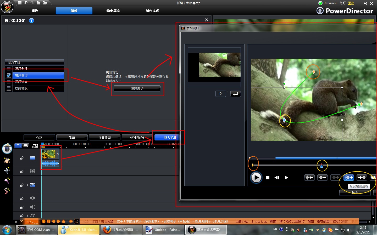The image size is (377, 235).
Task: Undo the last action
Action: pos(26,3)
